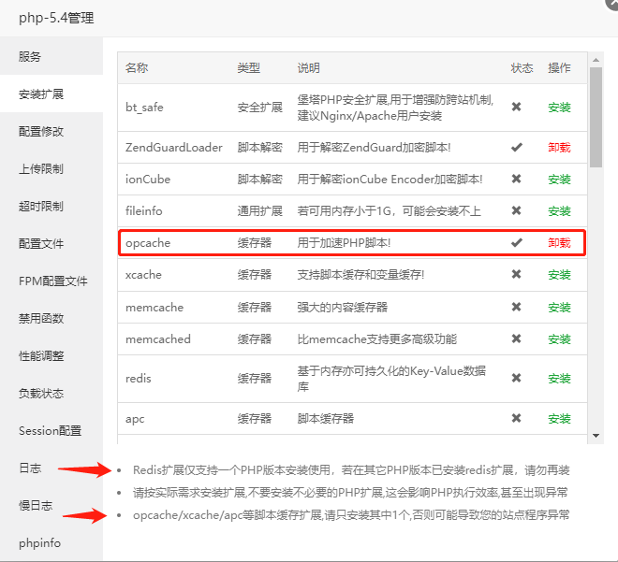Click the fileinfo name cell

click(x=144, y=211)
